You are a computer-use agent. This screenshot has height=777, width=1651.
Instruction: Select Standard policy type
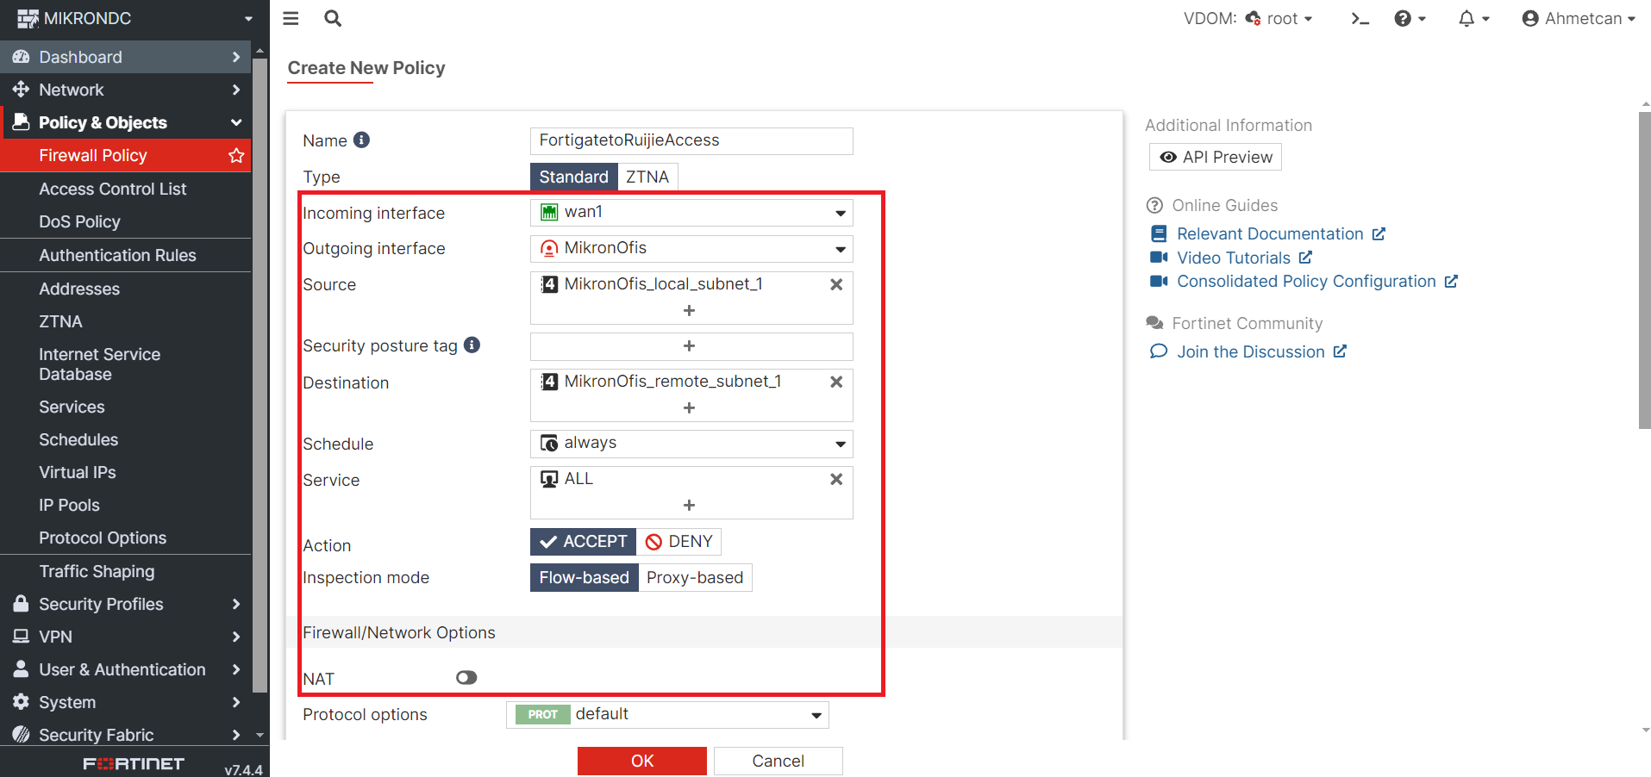(x=573, y=177)
